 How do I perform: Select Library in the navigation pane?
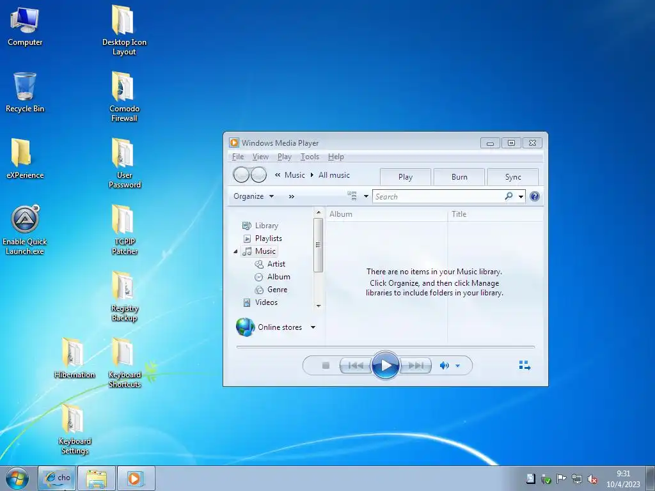pyautogui.click(x=260, y=226)
